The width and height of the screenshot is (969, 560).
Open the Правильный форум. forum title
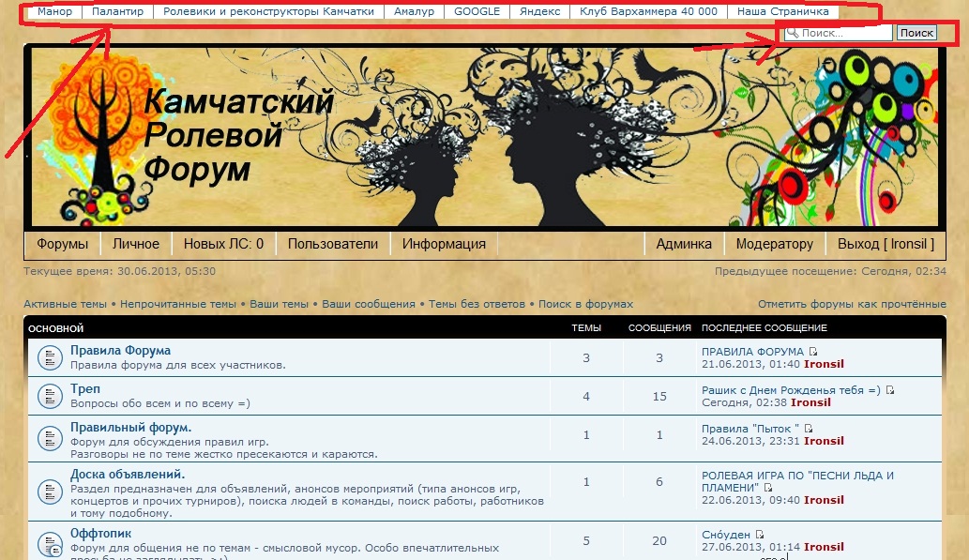pos(130,427)
